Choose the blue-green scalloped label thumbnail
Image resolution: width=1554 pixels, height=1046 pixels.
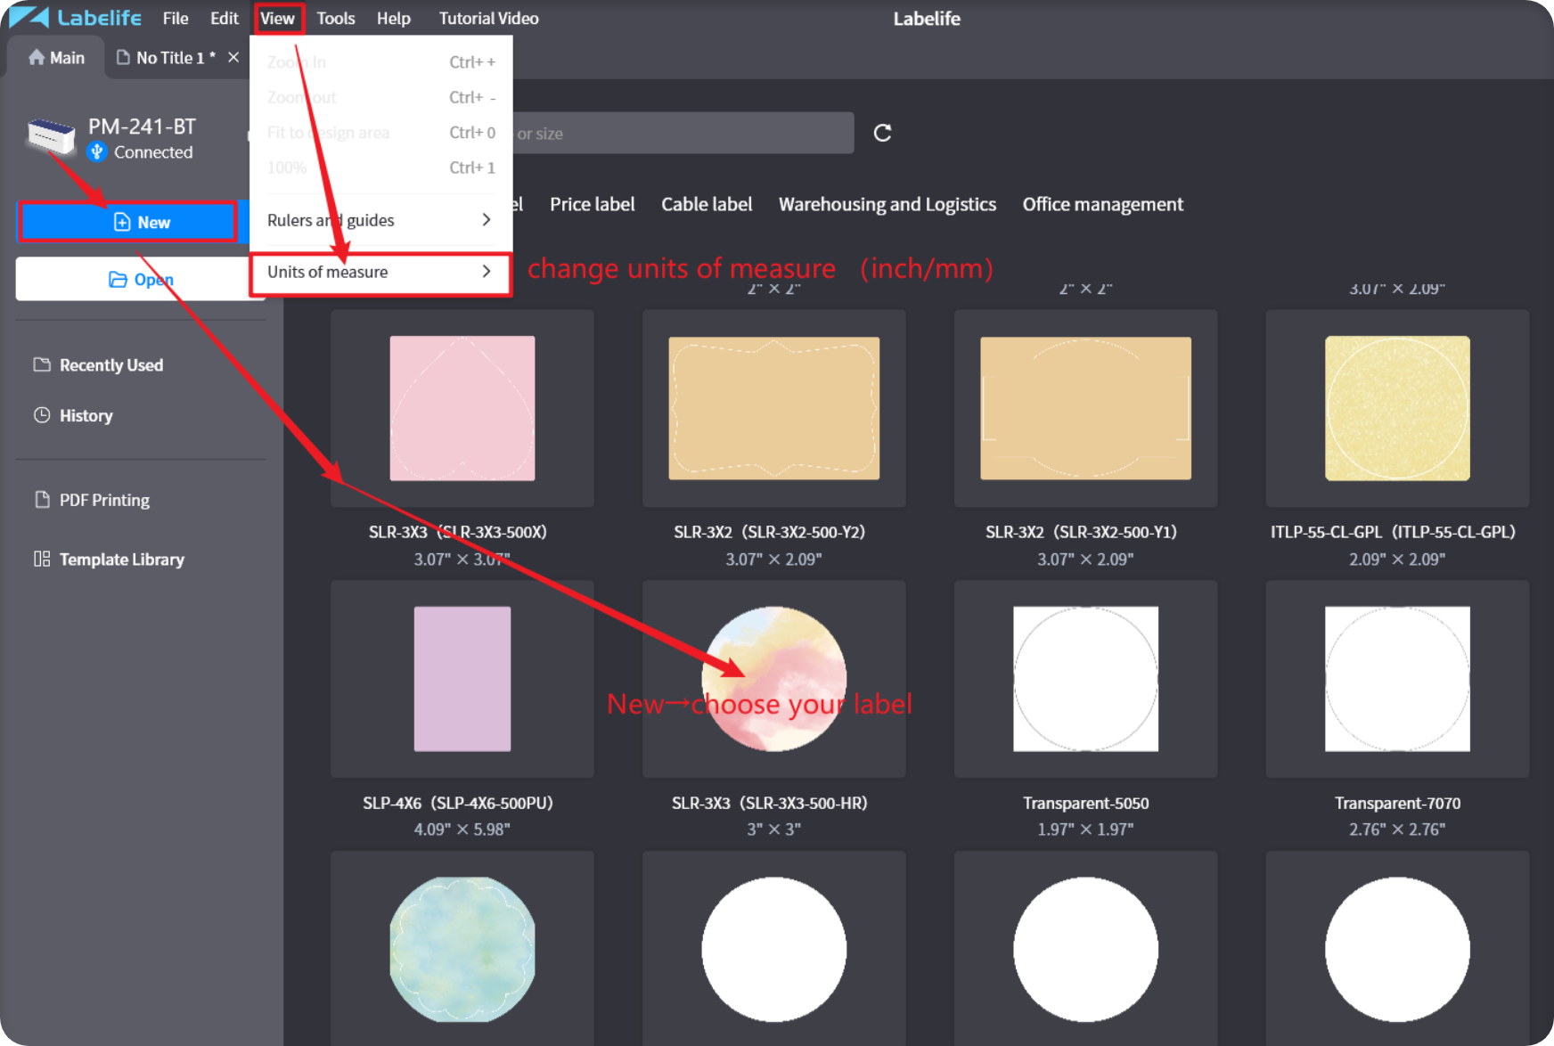(462, 949)
